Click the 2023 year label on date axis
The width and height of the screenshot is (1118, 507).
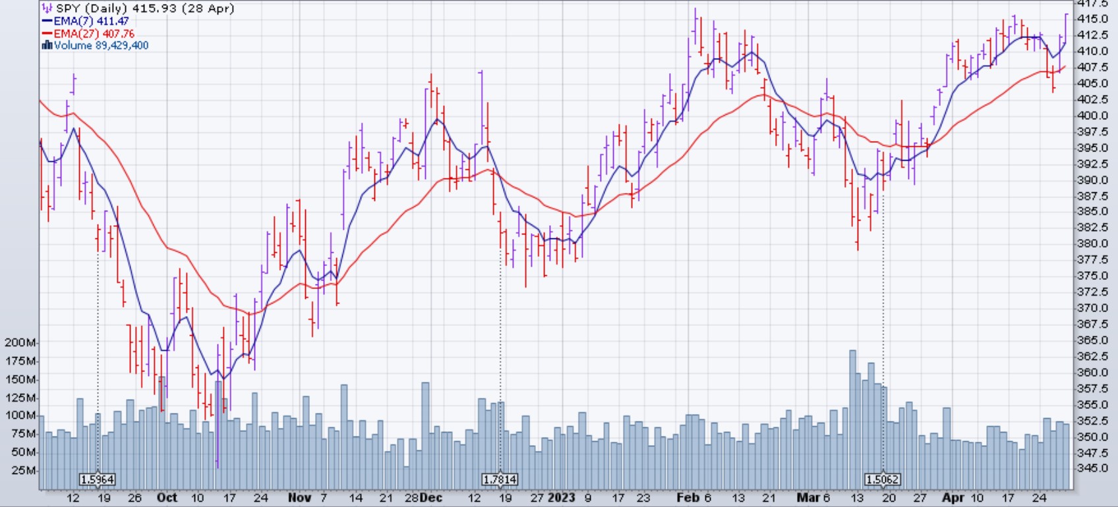(x=562, y=498)
